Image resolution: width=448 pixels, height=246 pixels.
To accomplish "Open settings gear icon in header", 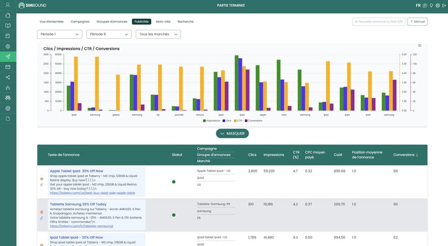I will click(438, 5).
